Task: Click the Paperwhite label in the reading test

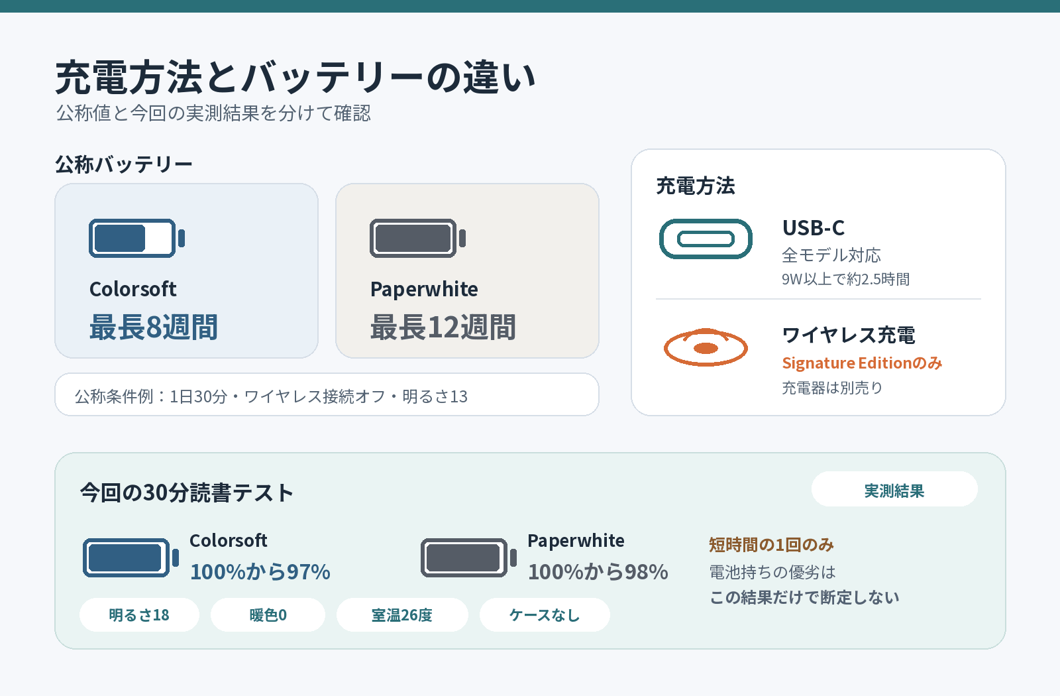Action: pos(576,541)
